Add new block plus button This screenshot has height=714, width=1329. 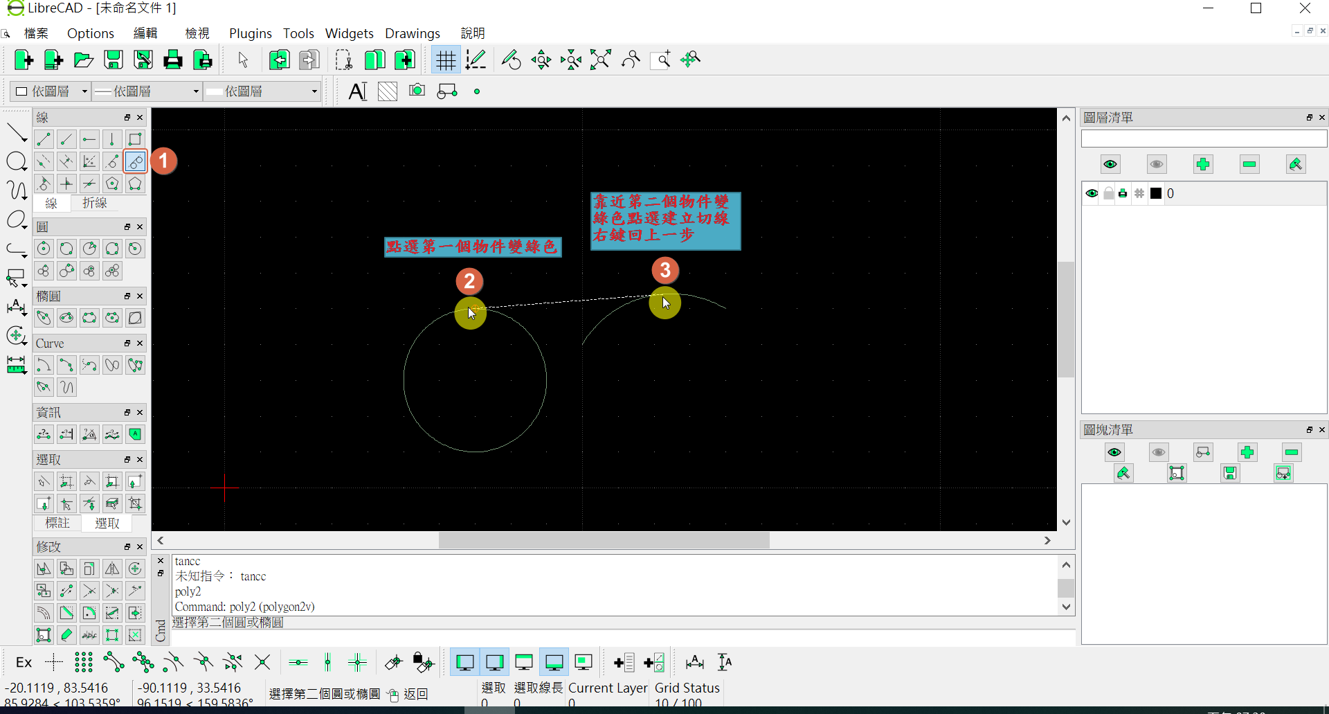click(1247, 452)
